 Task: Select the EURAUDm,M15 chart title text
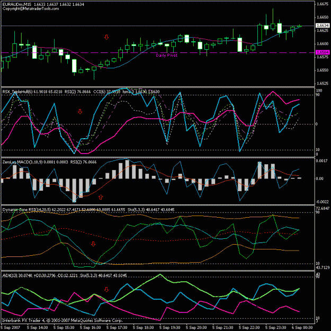tap(17, 4)
